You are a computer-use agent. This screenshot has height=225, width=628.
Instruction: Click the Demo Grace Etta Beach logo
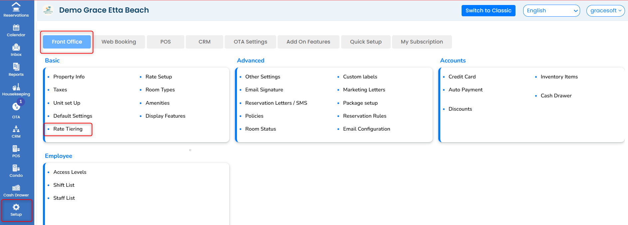(x=48, y=10)
